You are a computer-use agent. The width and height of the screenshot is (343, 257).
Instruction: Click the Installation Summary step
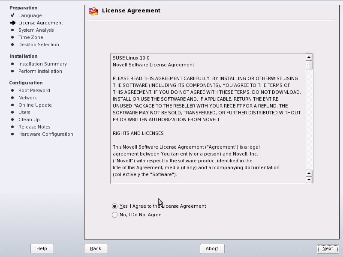[42, 64]
